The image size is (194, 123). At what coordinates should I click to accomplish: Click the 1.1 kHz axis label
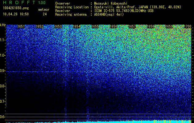pyautogui.click(x=2, y=40)
